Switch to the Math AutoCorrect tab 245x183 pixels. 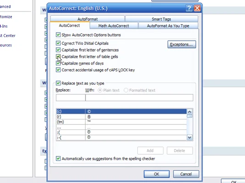[114, 26]
